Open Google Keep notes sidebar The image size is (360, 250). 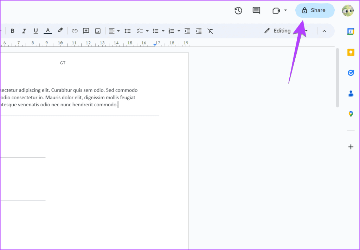click(x=351, y=52)
